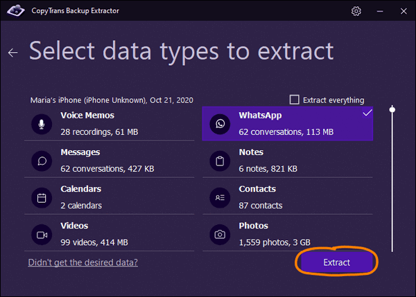Screen dimensions: 416x297
Task: Pick the Photos title
Action: [253, 226]
